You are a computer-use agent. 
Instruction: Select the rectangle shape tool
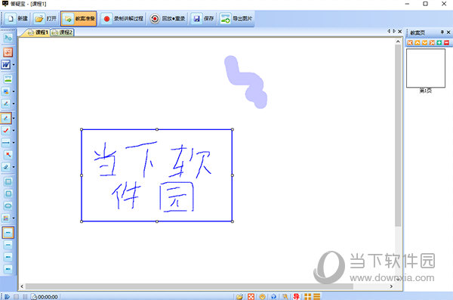(x=8, y=181)
